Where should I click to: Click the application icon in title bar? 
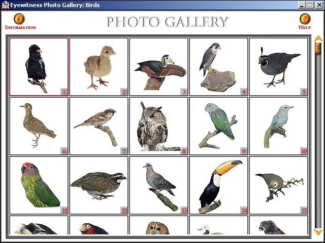(5, 5)
